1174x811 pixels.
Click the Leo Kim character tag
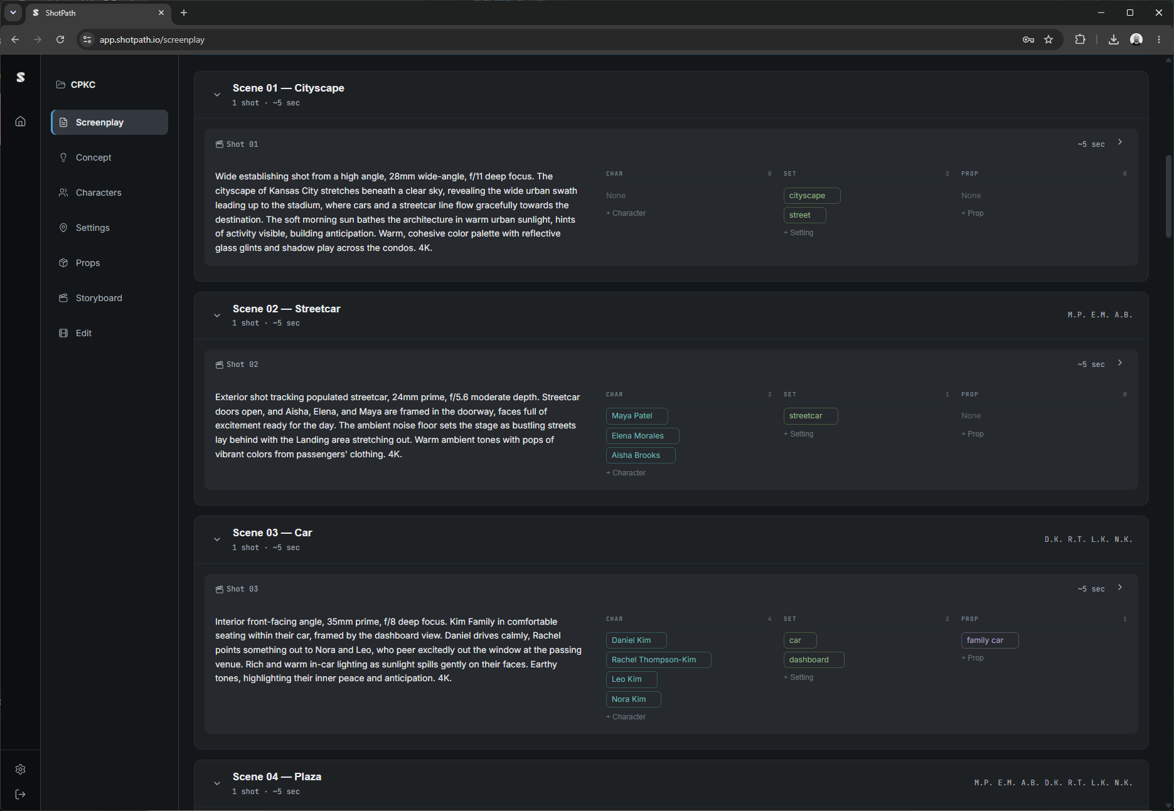(632, 679)
